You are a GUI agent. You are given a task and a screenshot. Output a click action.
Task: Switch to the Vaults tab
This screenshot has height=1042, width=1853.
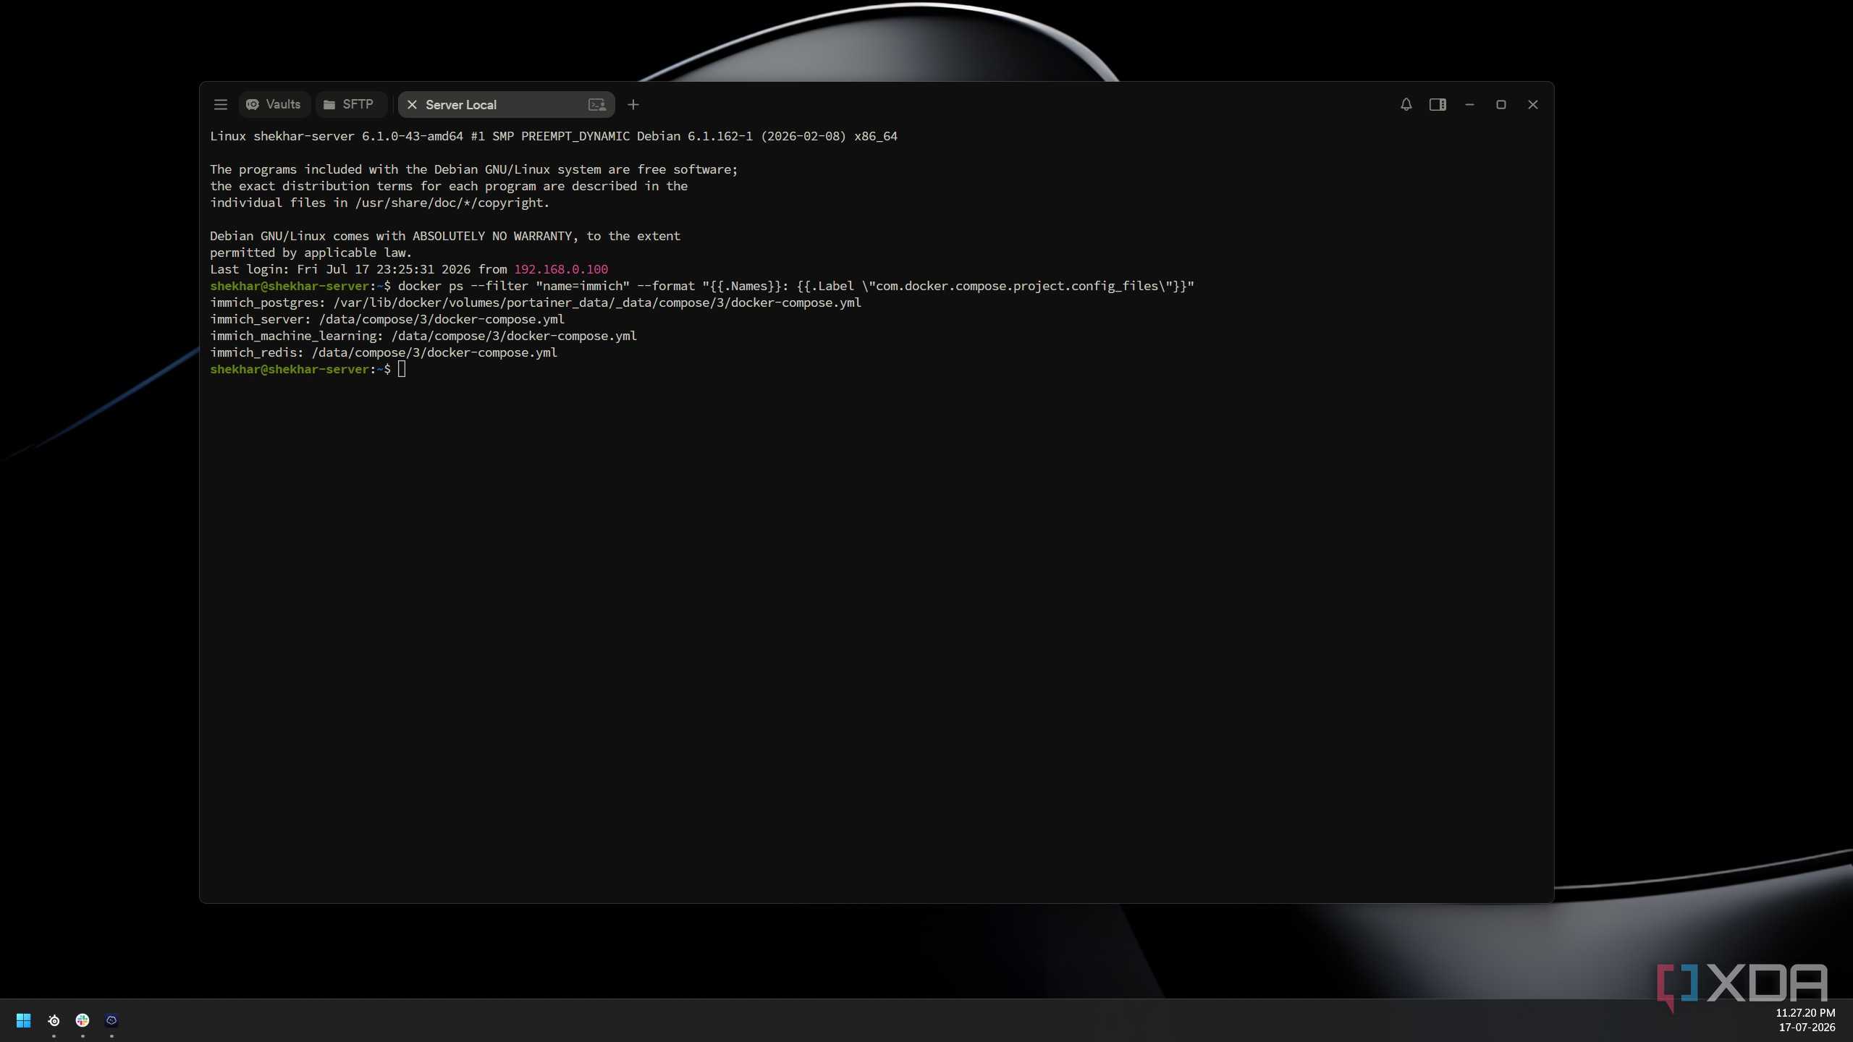274,105
